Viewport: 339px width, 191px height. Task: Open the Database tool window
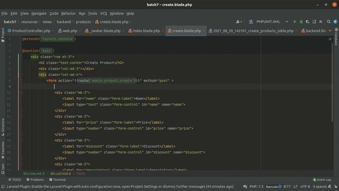click(x=336, y=37)
